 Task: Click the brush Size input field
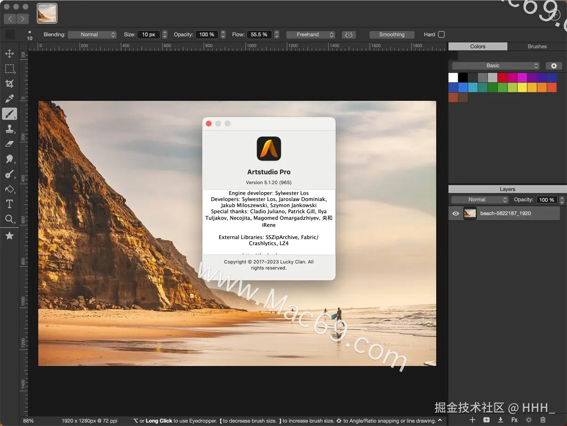point(149,34)
